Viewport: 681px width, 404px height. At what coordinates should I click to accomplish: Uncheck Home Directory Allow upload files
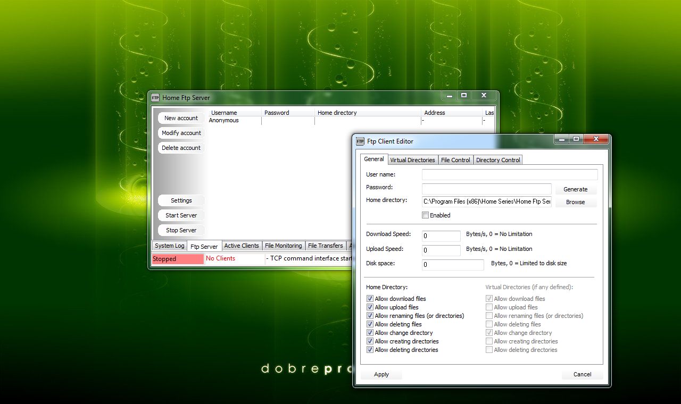coord(370,307)
